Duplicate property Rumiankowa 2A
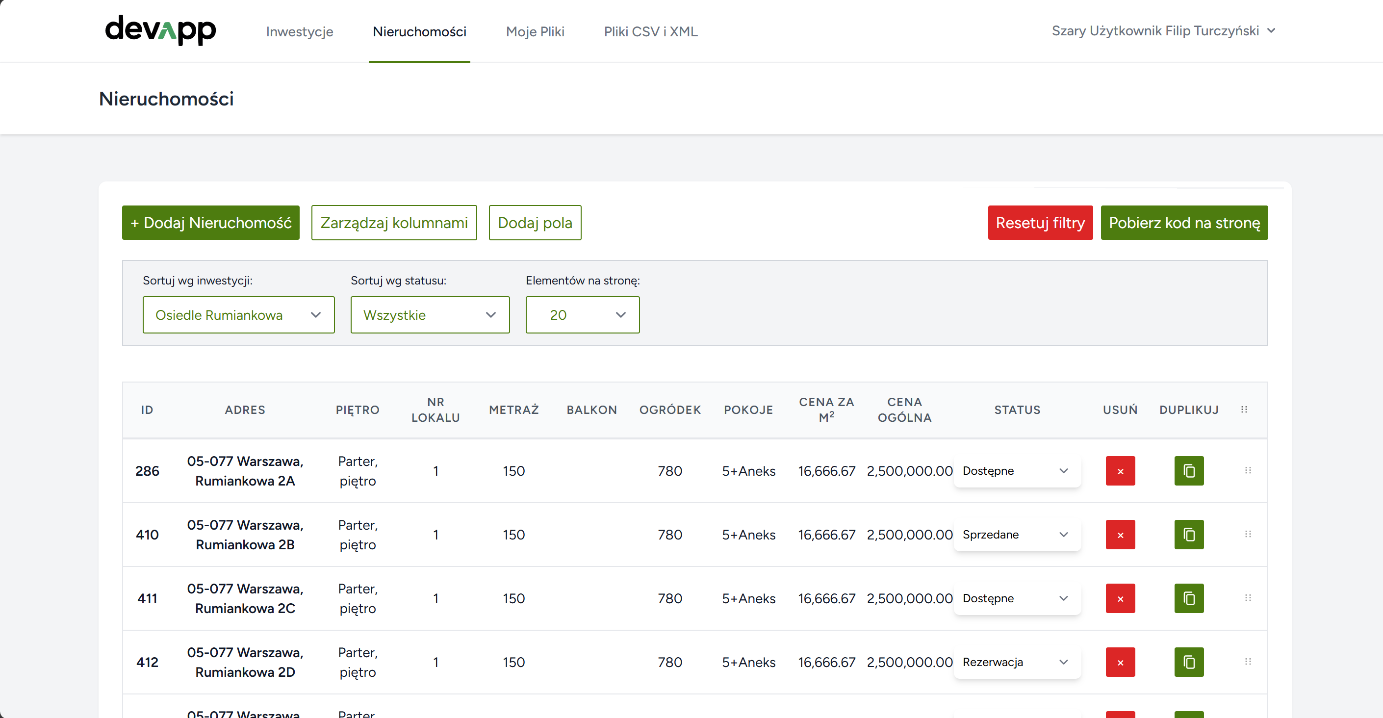Screen dimensions: 1383x718 pyautogui.click(x=1189, y=471)
